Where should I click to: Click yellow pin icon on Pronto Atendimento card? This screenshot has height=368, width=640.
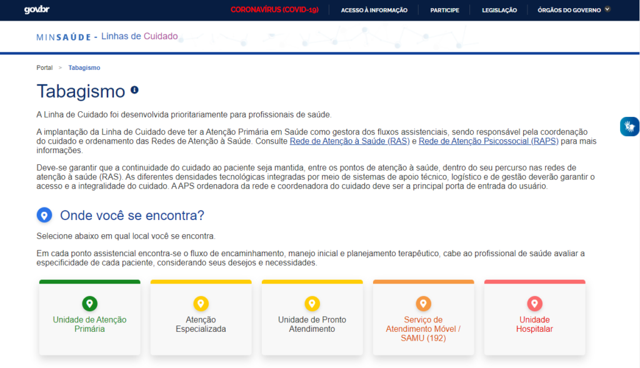[x=312, y=304]
